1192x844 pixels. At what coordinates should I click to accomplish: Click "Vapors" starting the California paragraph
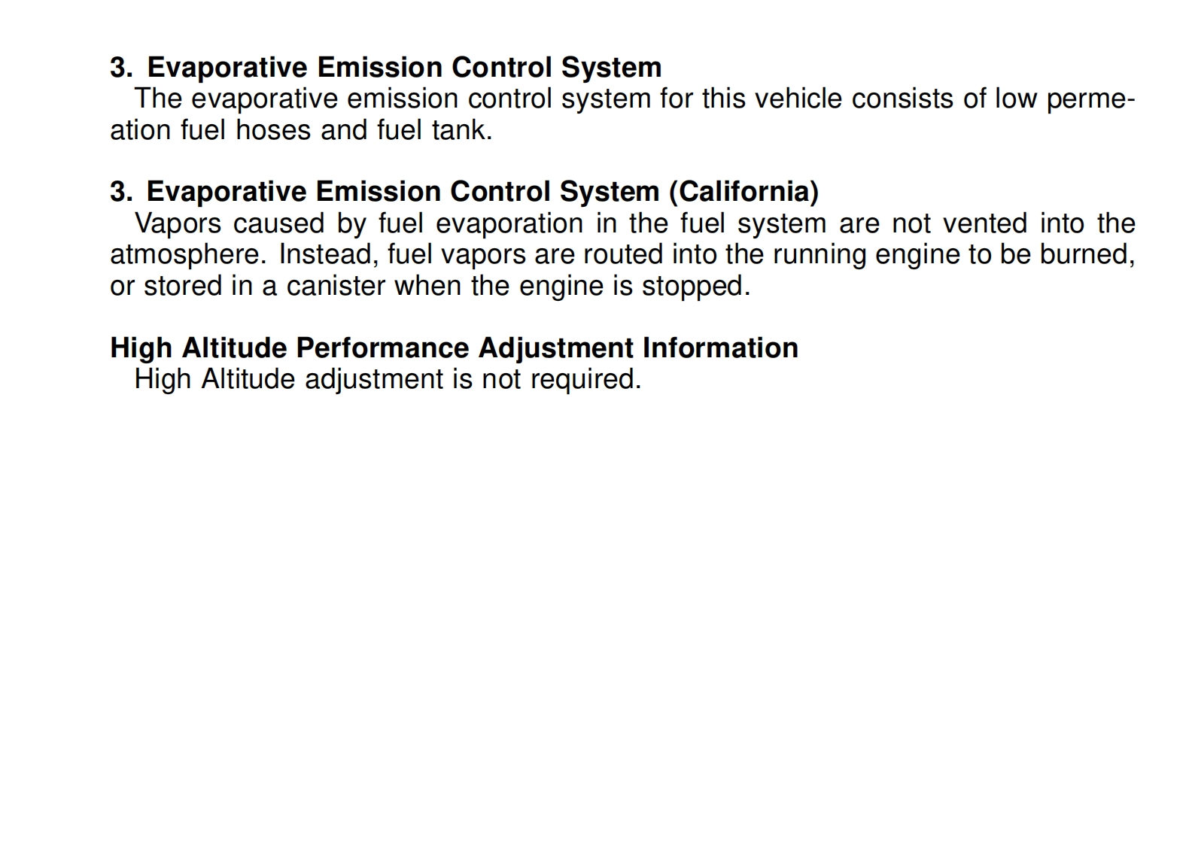(x=178, y=223)
